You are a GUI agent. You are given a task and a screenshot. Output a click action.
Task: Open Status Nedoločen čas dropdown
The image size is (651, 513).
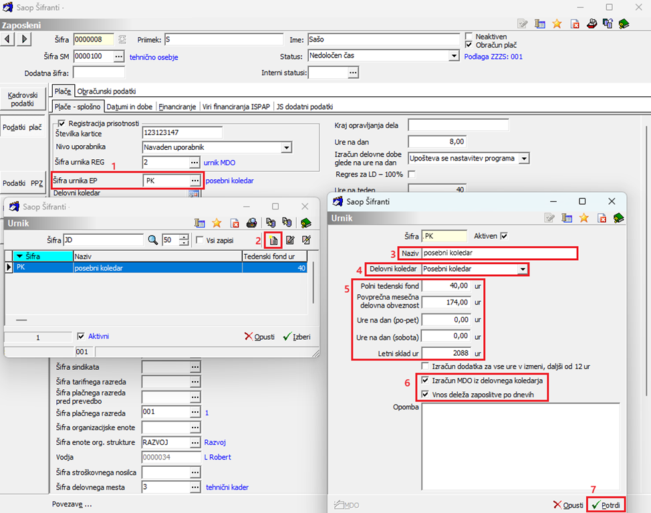point(454,56)
